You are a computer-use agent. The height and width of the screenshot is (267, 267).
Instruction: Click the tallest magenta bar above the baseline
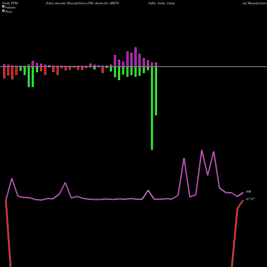click(136, 57)
